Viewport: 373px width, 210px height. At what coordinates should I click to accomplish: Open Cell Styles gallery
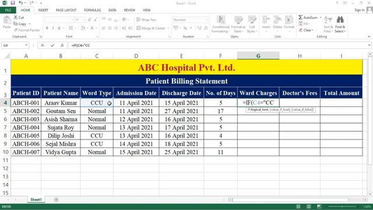coord(252,24)
